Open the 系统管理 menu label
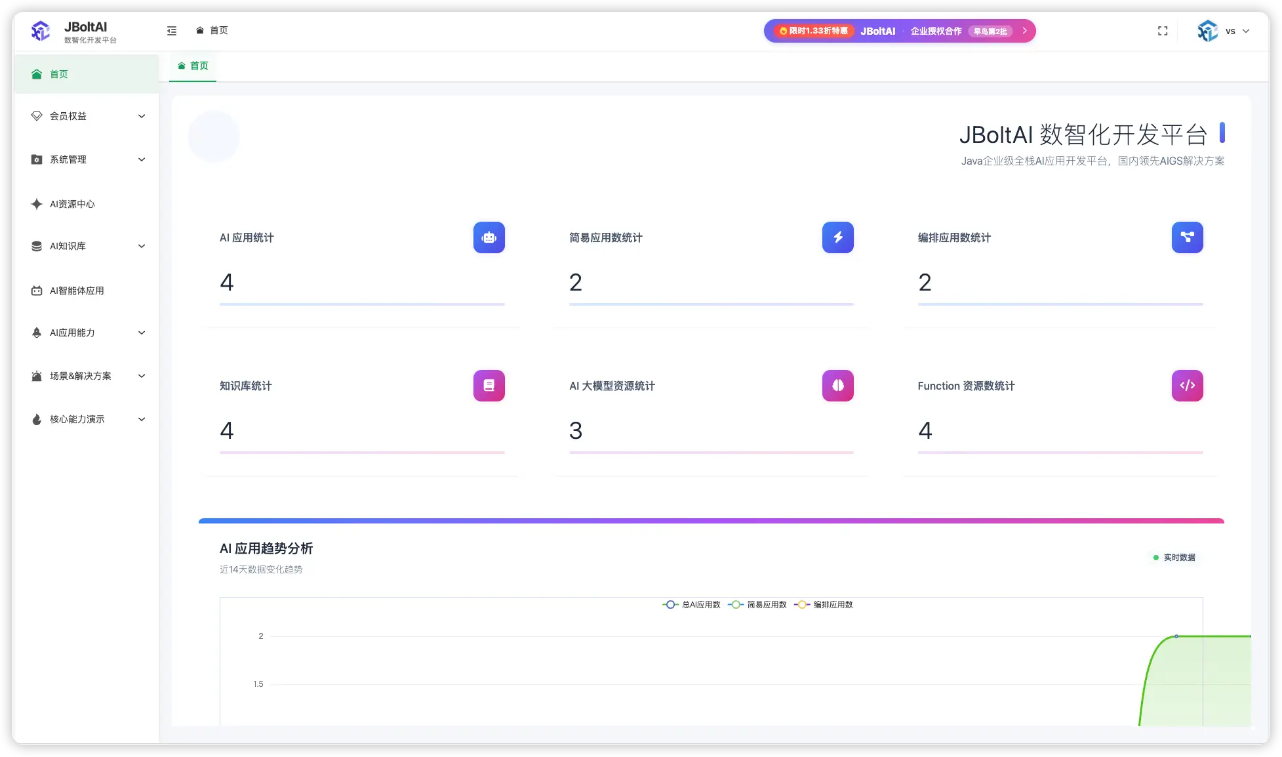Screen dimensions: 1282x757 [68, 159]
